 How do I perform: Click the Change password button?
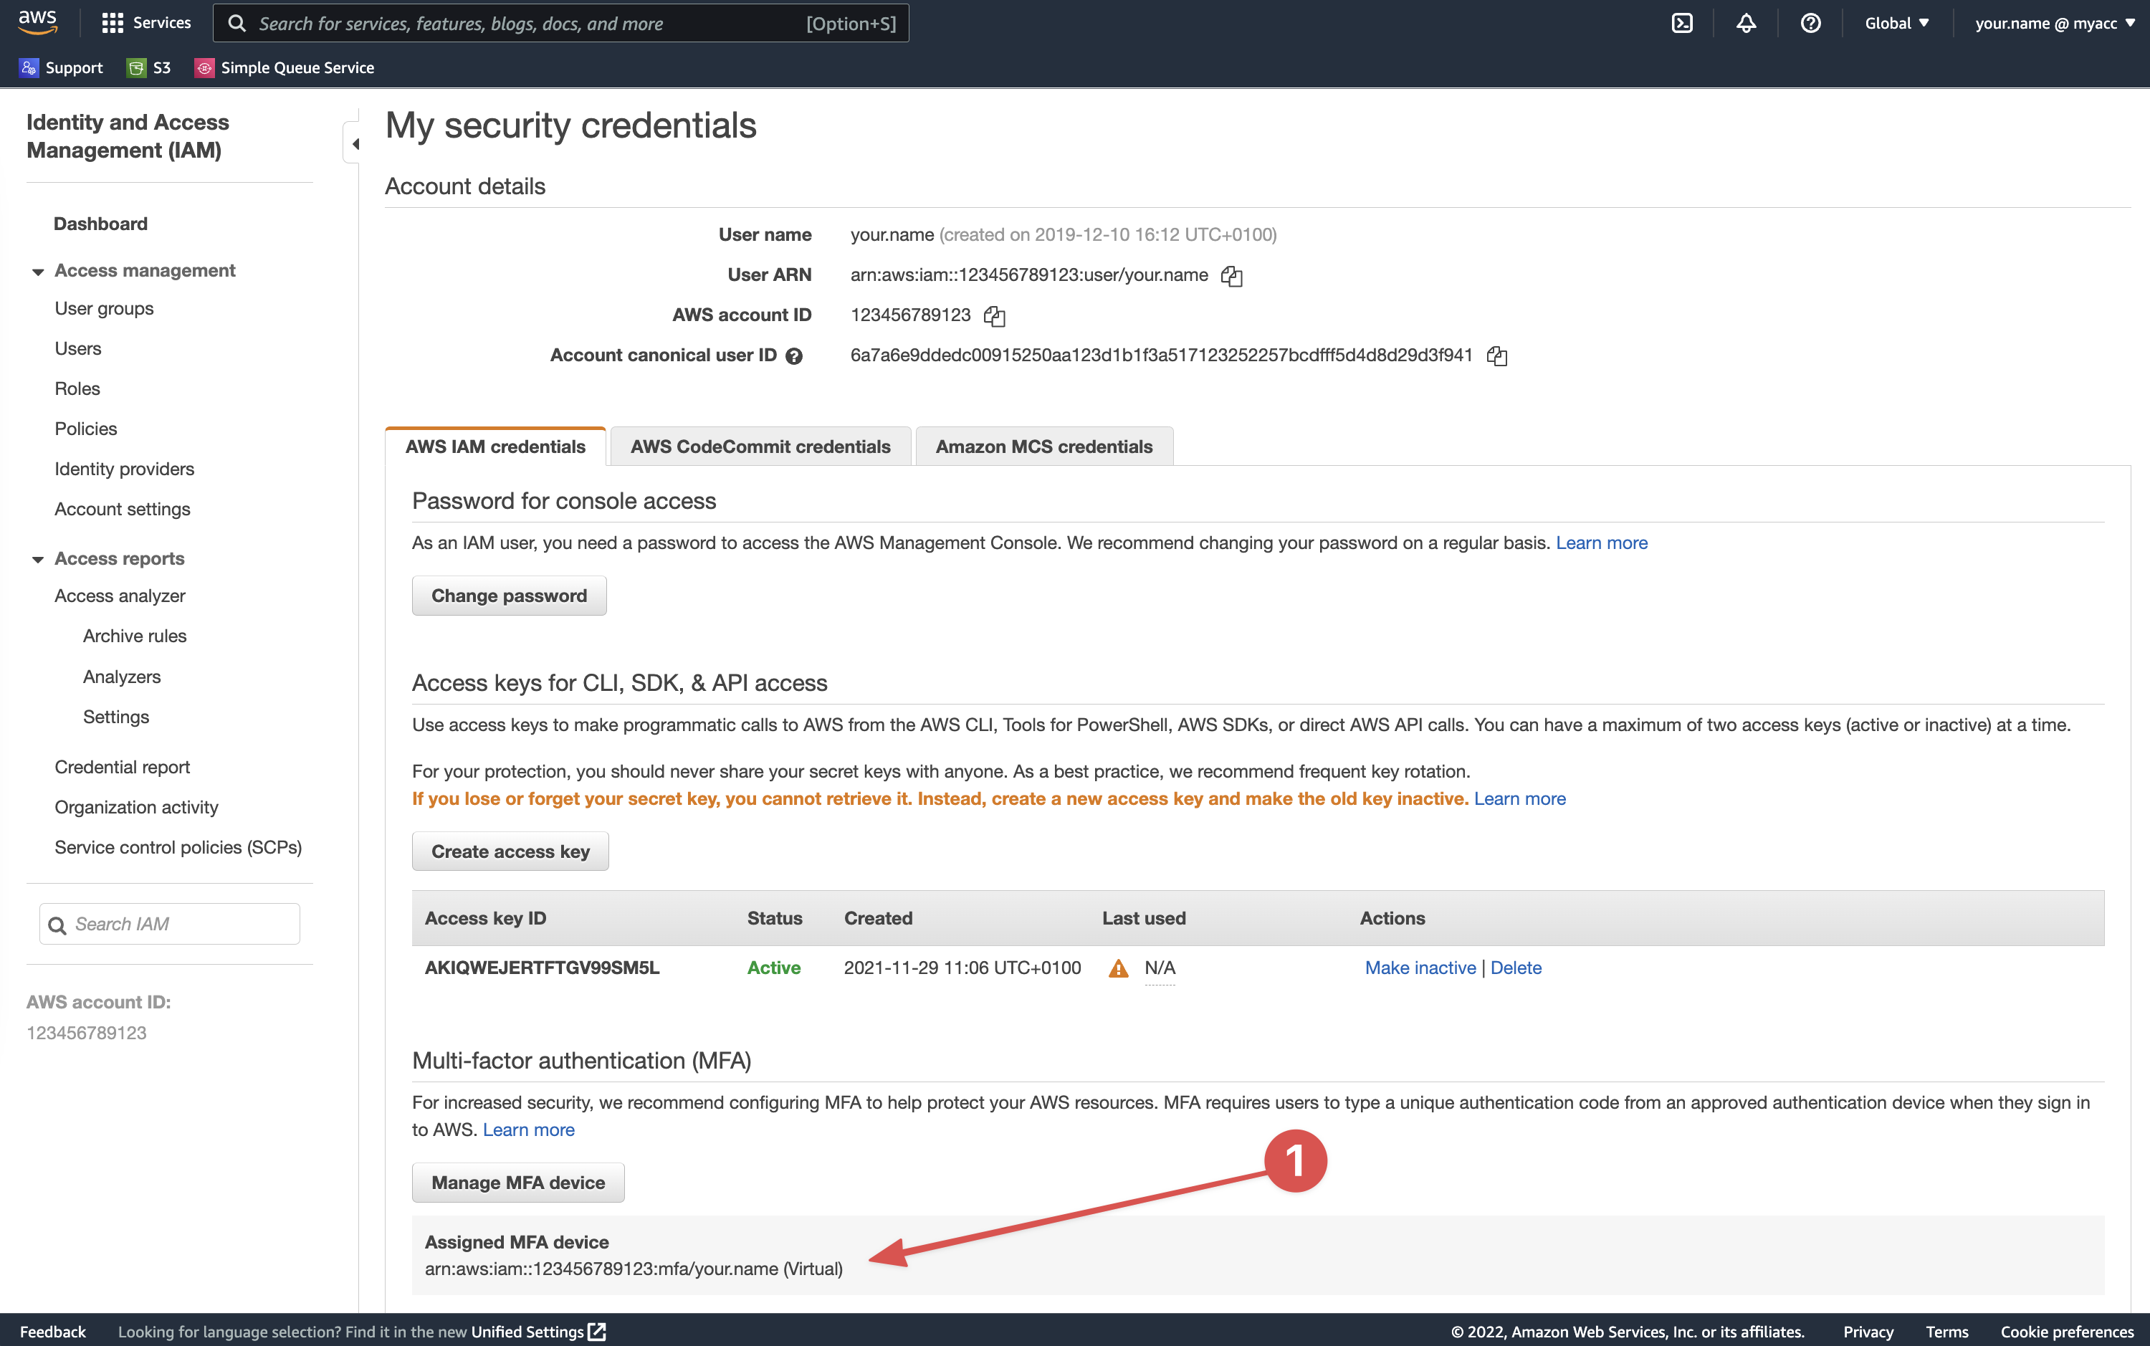508,594
